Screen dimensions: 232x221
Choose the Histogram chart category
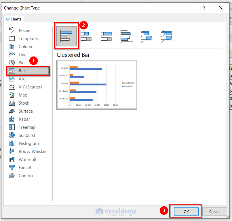point(29,143)
